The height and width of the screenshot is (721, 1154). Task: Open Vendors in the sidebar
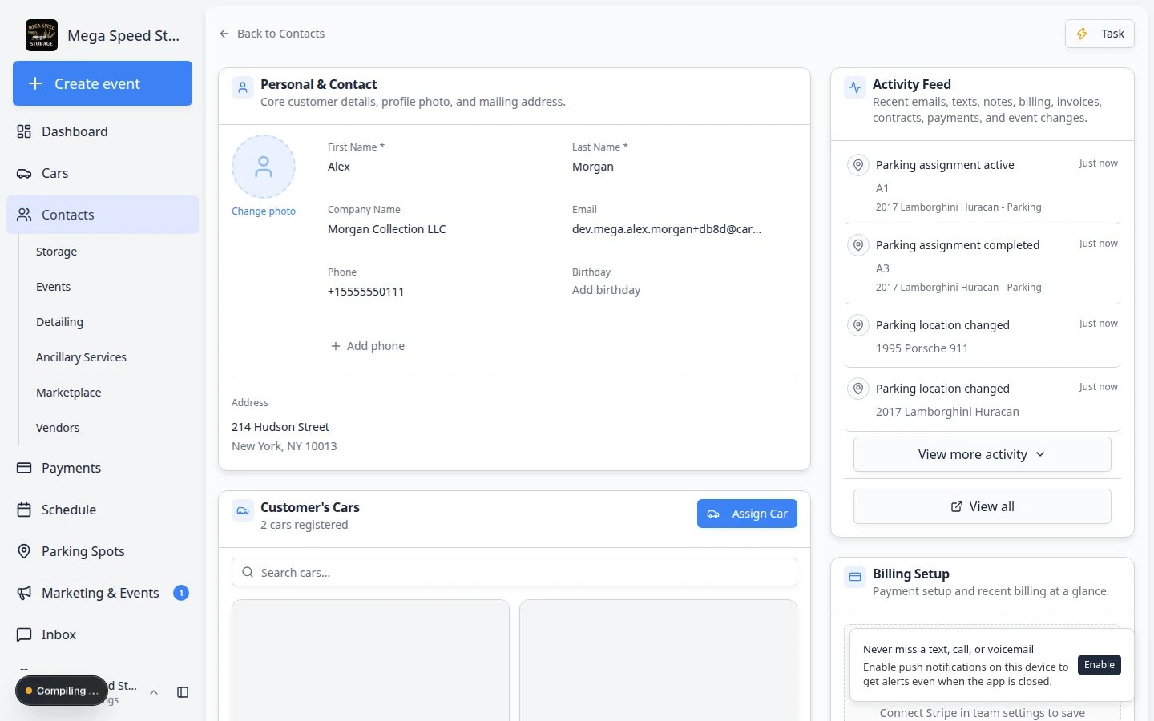click(x=58, y=428)
